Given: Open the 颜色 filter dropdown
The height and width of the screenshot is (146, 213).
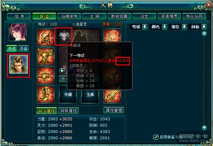Looking at the screenshot, I should (164, 27).
